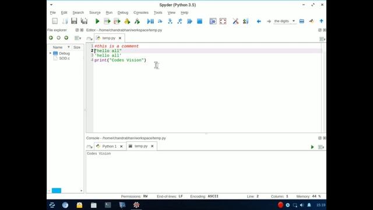Open 'the digits' working directory dropdown
The width and height of the screenshot is (373, 210).
[285, 21]
